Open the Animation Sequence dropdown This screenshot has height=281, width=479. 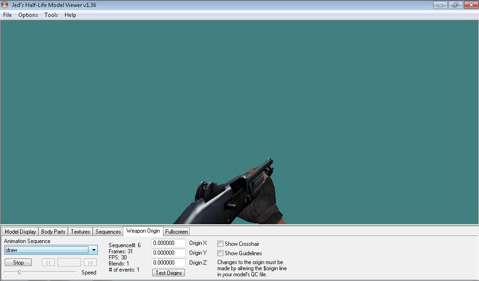94,250
